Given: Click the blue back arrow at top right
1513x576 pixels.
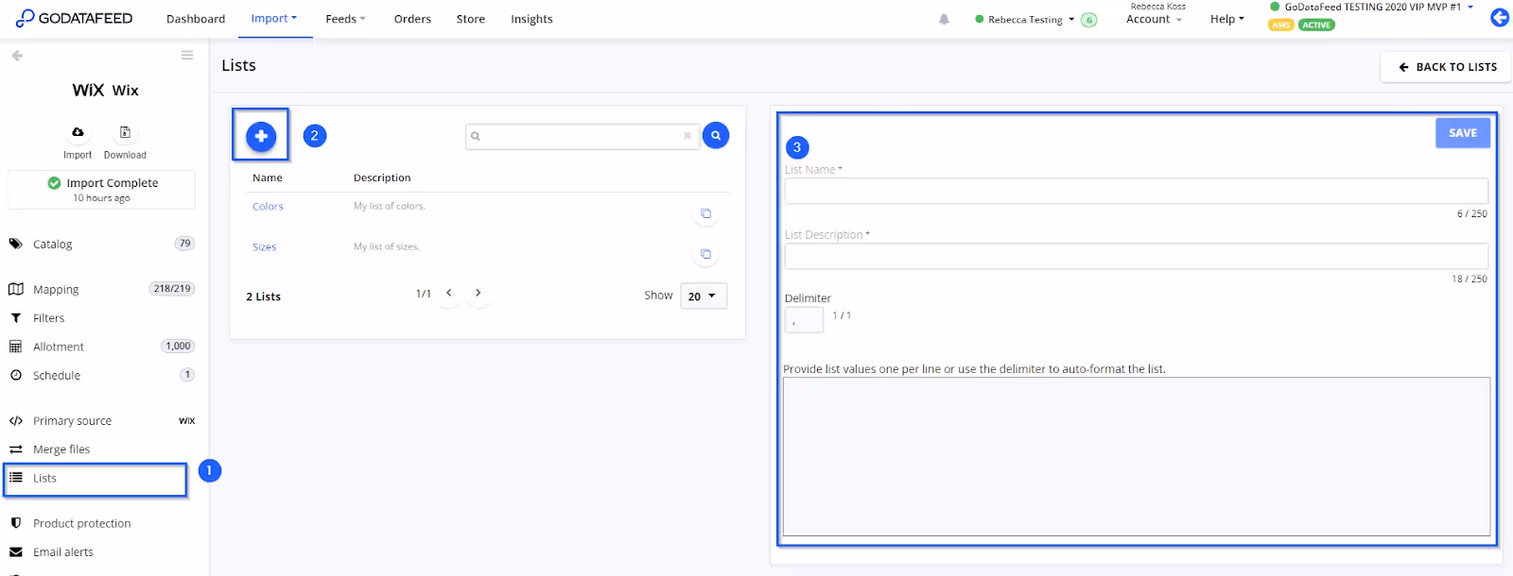Looking at the screenshot, I should pyautogui.click(x=1500, y=17).
